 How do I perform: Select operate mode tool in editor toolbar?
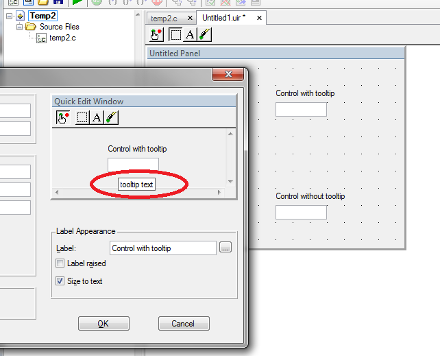click(156, 35)
